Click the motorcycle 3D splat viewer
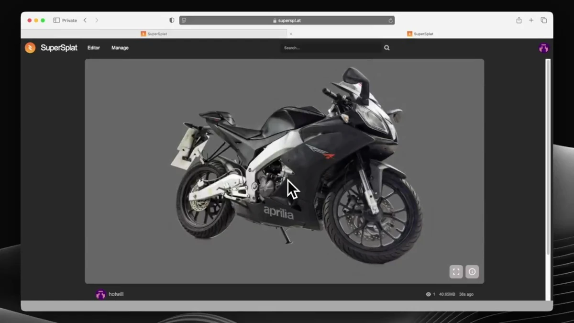Screen dimensions: 574x323 [285, 171]
